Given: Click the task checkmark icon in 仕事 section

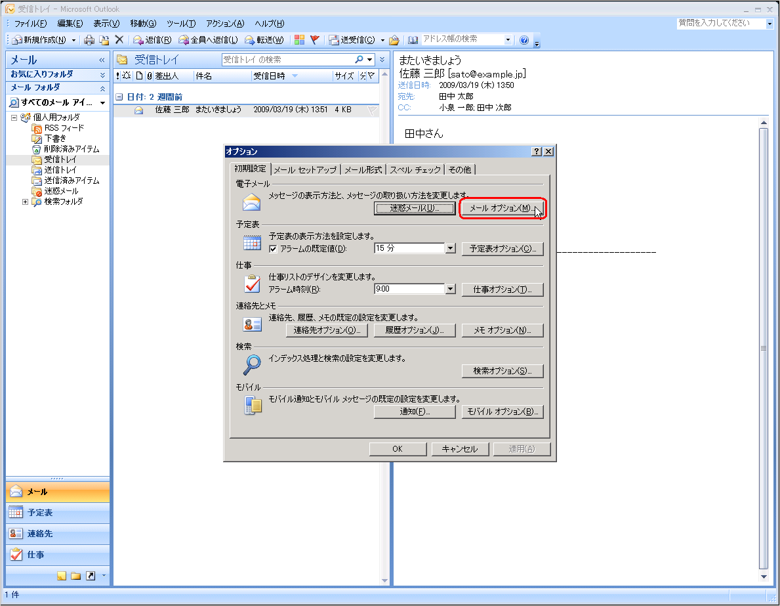Looking at the screenshot, I should click(x=252, y=284).
